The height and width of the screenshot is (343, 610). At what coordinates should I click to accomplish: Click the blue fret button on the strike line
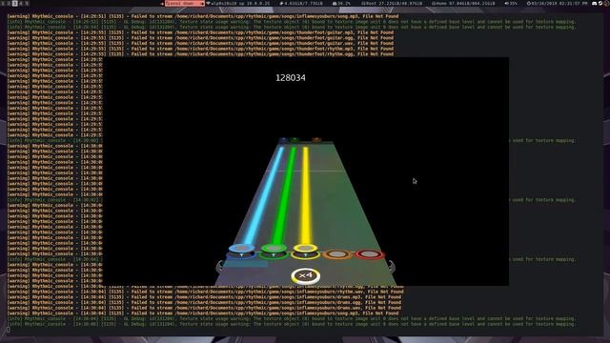241,252
